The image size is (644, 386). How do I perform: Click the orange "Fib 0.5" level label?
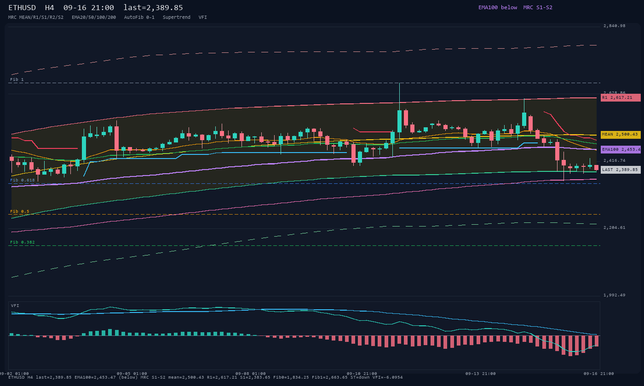(x=20, y=211)
